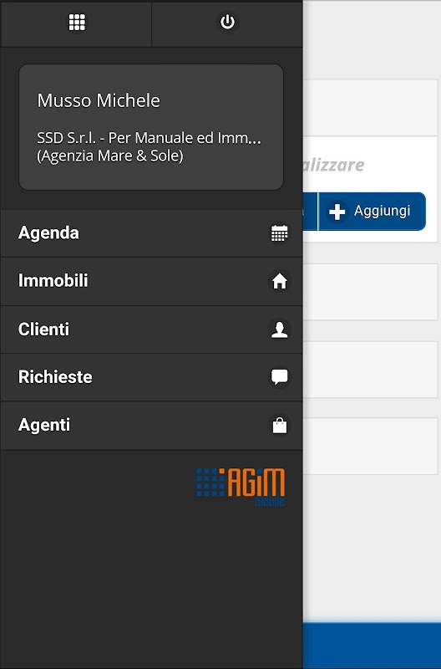
Task: Click the house icon beside Immobili
Action: tap(280, 281)
